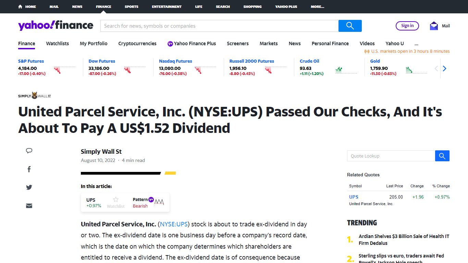This screenshot has width=468, height=263.
Task: Click the Nasdaq Futures 13,080.00 value
Action: (x=170, y=68)
